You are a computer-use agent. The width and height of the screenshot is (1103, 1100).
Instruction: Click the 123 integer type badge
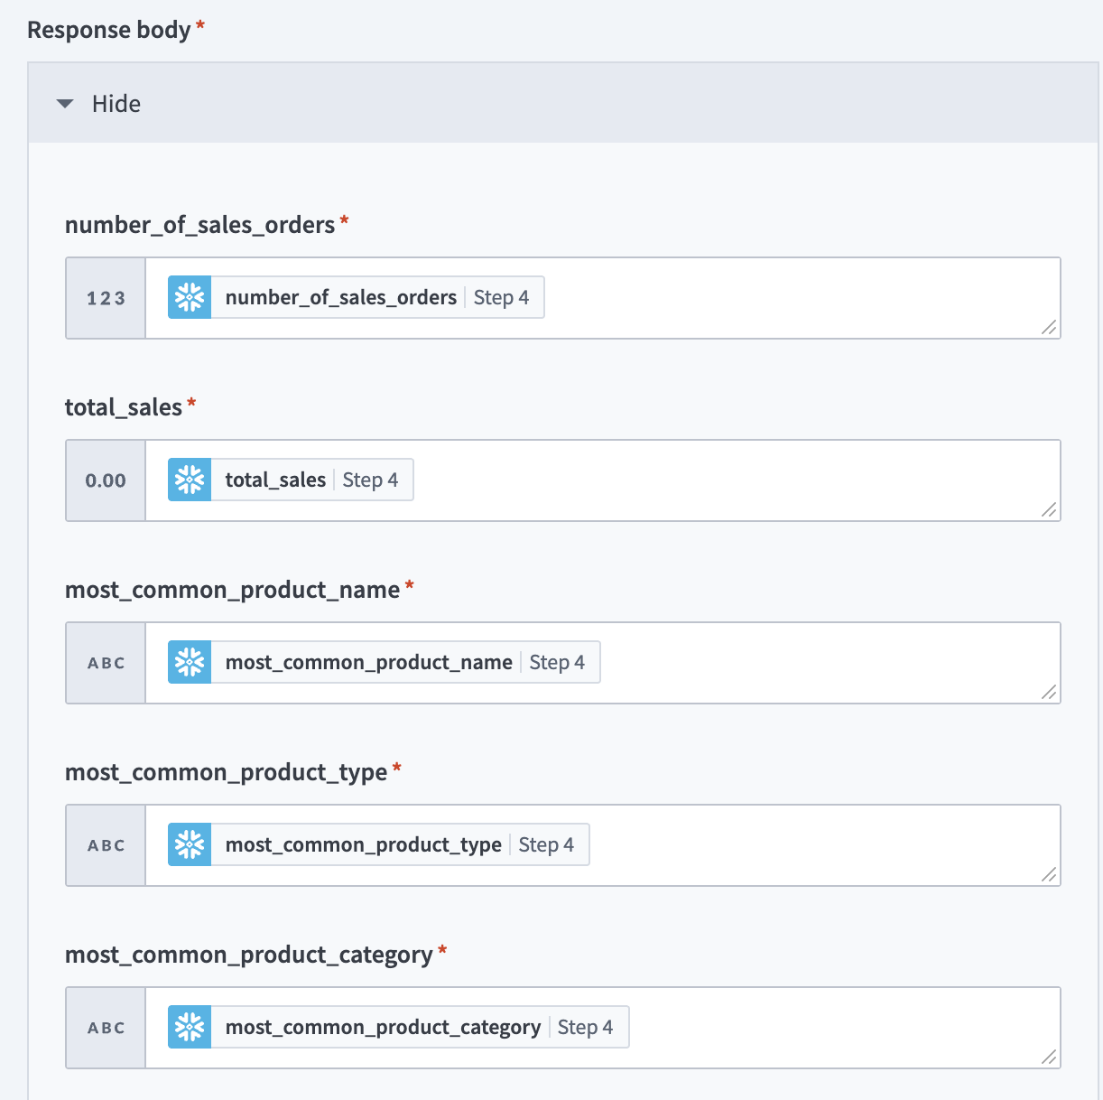pos(106,298)
